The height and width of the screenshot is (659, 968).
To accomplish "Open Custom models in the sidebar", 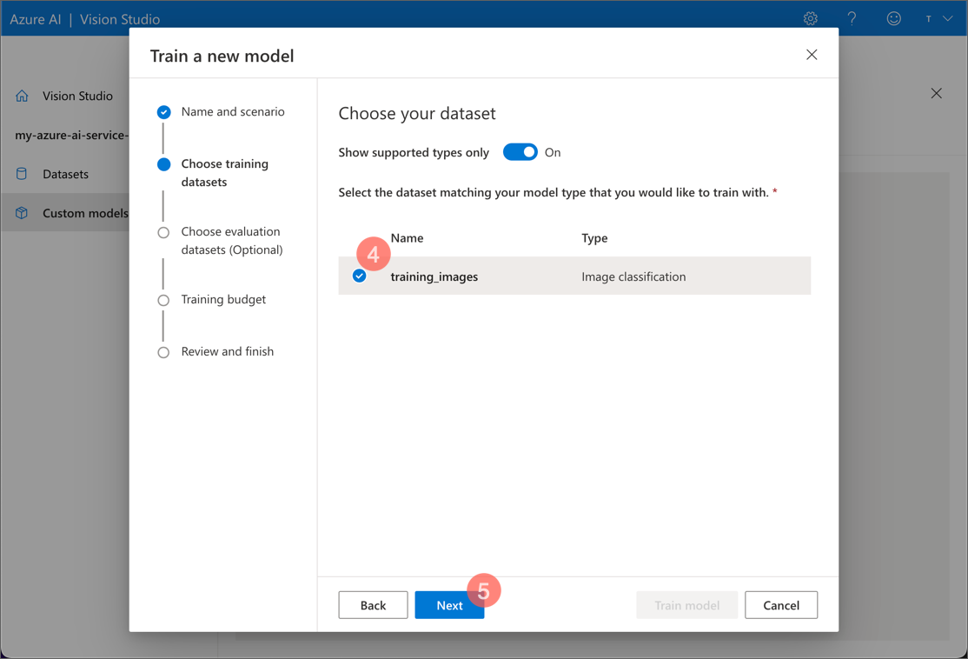I will [85, 213].
